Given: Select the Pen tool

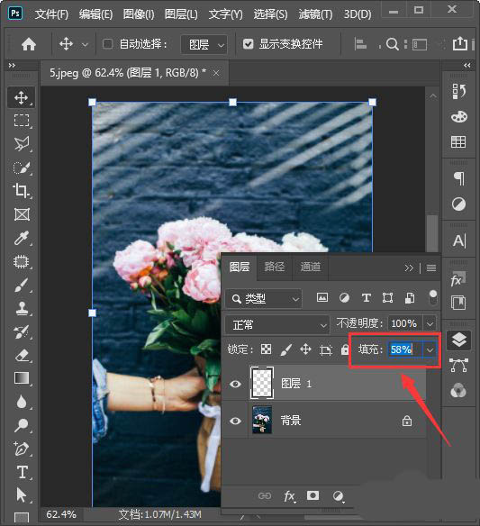Looking at the screenshot, I should (x=22, y=449).
